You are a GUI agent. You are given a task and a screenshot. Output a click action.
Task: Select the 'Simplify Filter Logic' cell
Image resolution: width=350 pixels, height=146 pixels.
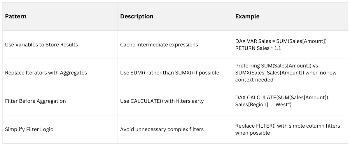pos(29,129)
